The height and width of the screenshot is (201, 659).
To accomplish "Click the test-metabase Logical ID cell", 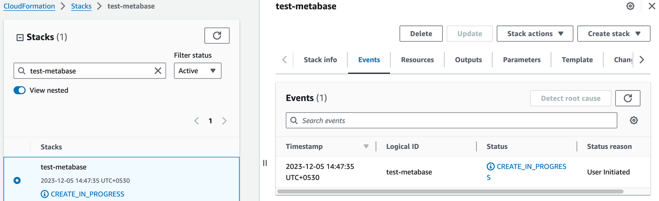I will (409, 172).
